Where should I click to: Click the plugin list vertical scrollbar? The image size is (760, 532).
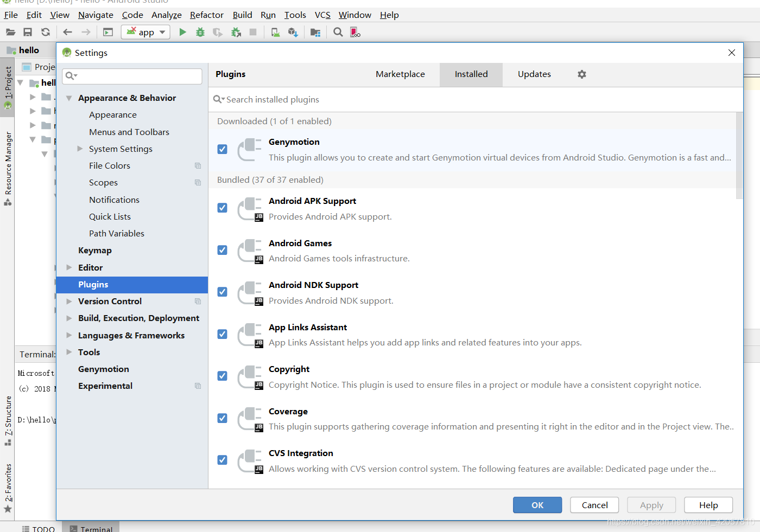coord(739,156)
